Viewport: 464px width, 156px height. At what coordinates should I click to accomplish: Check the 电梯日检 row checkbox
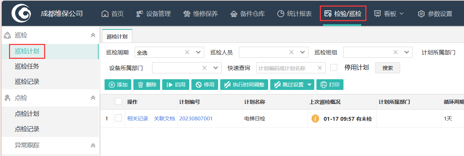(118, 118)
